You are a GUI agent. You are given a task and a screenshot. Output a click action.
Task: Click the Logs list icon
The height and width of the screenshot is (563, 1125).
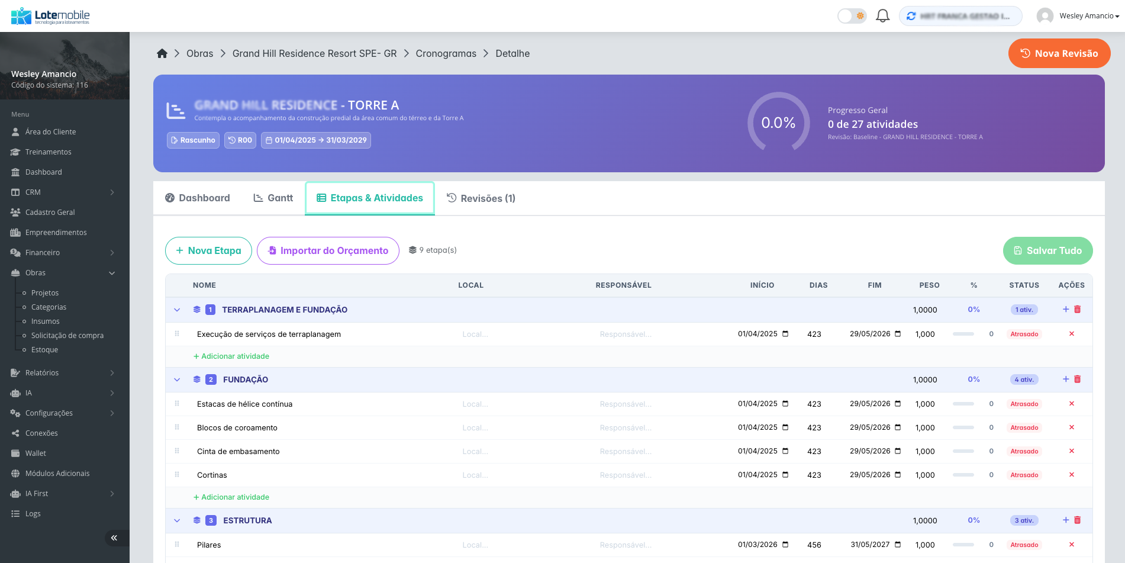[15, 514]
